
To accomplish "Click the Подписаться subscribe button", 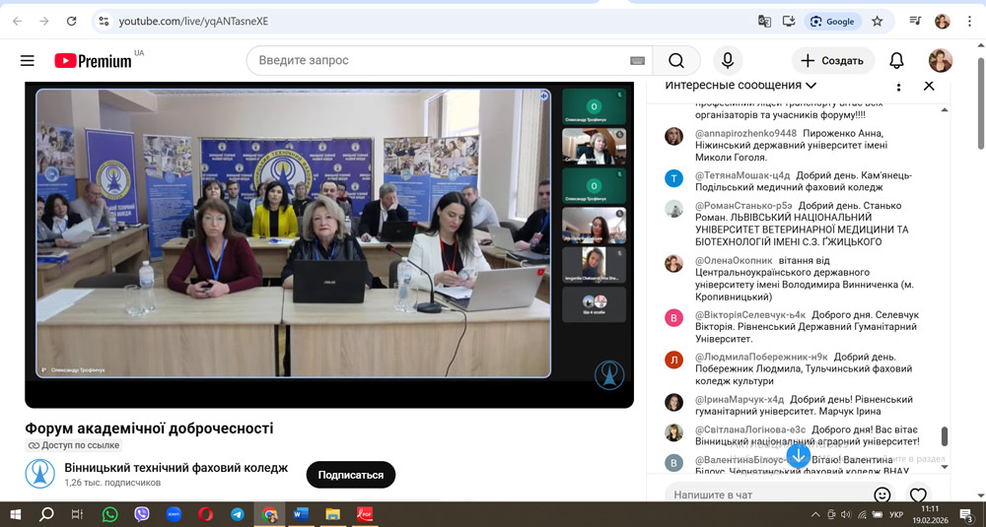I will coord(350,475).
